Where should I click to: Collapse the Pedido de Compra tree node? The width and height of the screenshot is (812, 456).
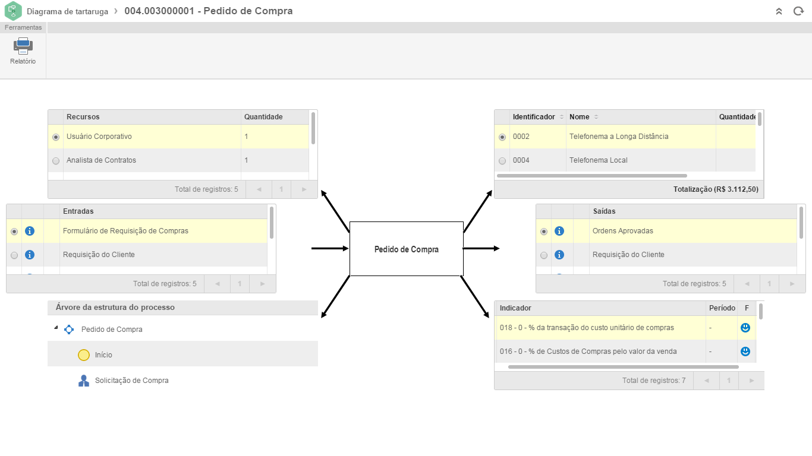coord(56,328)
